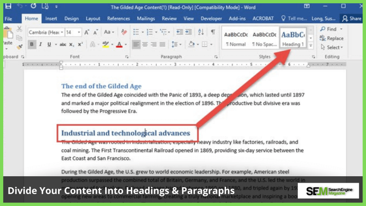The image size is (366, 206).
Task: Open the Change Case Aa dropdown
Action: click(109, 32)
